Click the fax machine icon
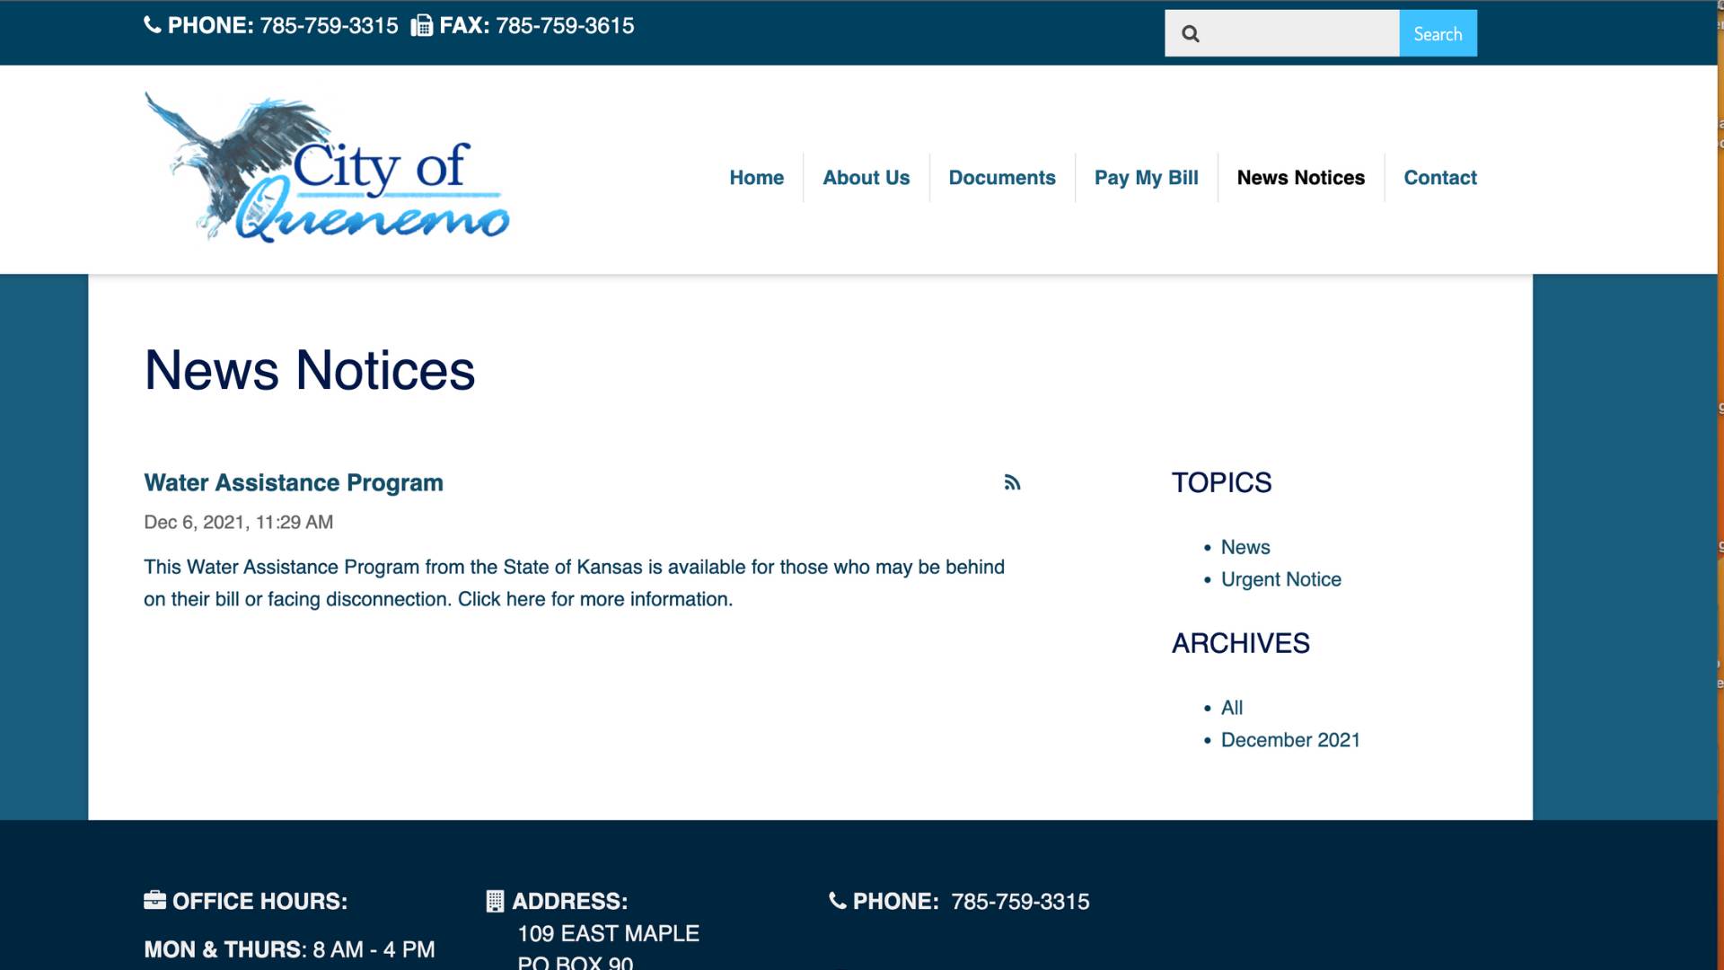 [x=421, y=26]
